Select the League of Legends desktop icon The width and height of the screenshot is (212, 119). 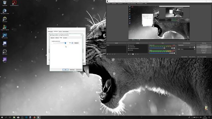pyautogui.click(x=5, y=27)
